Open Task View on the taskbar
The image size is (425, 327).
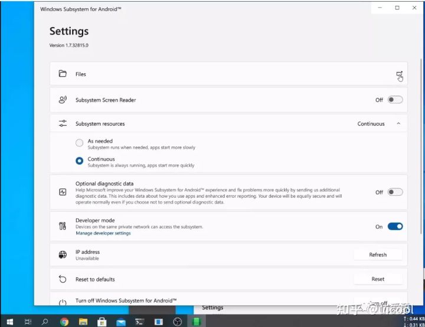tap(28, 322)
